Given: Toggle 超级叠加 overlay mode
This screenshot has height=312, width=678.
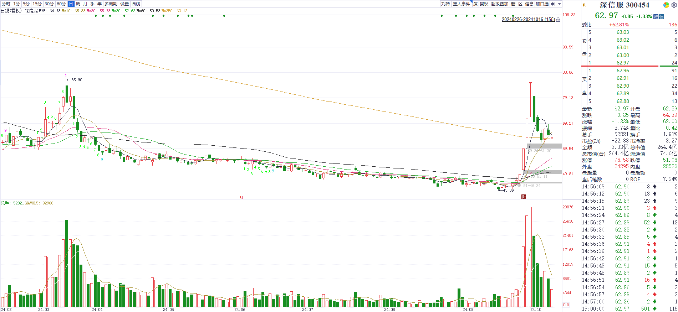Looking at the screenshot, I should (x=499, y=4).
